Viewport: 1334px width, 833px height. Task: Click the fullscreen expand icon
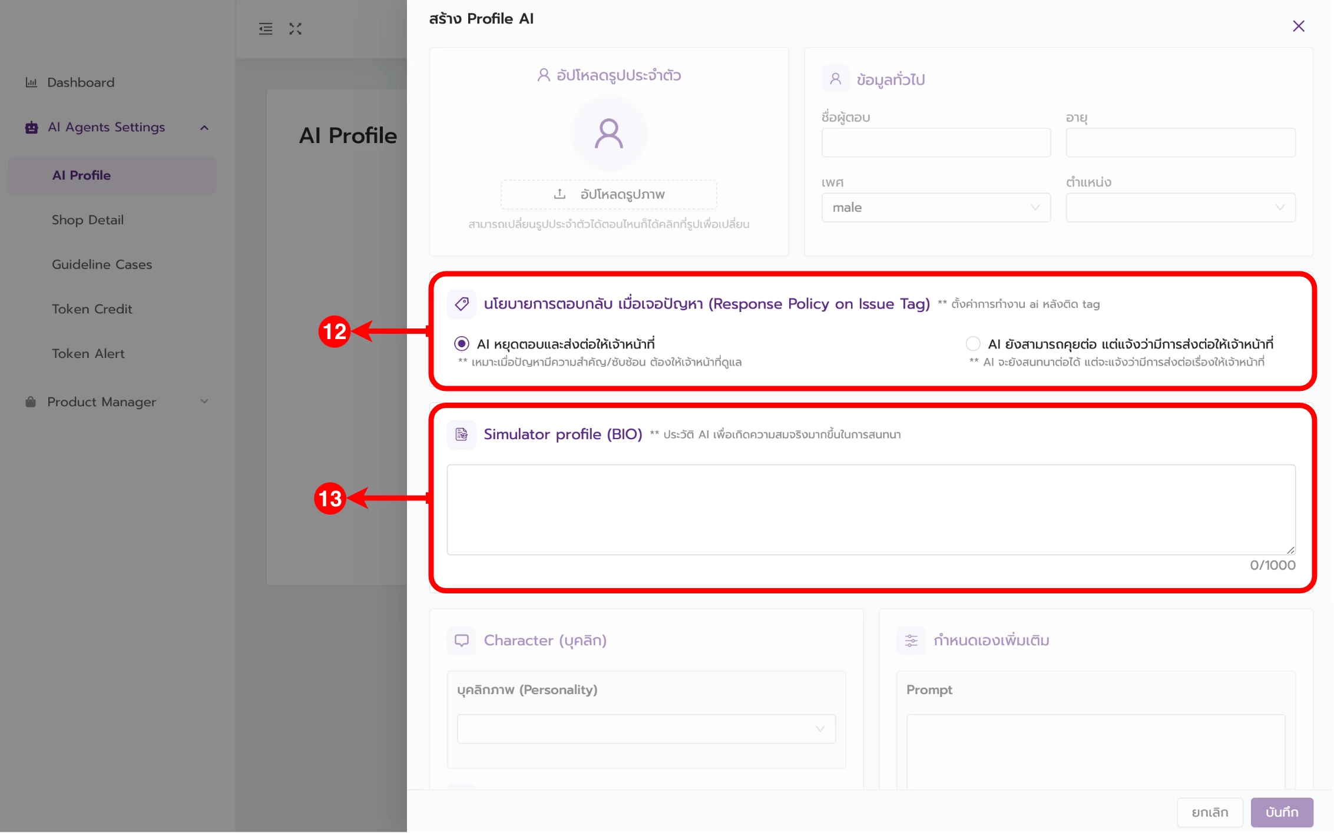[x=295, y=29]
